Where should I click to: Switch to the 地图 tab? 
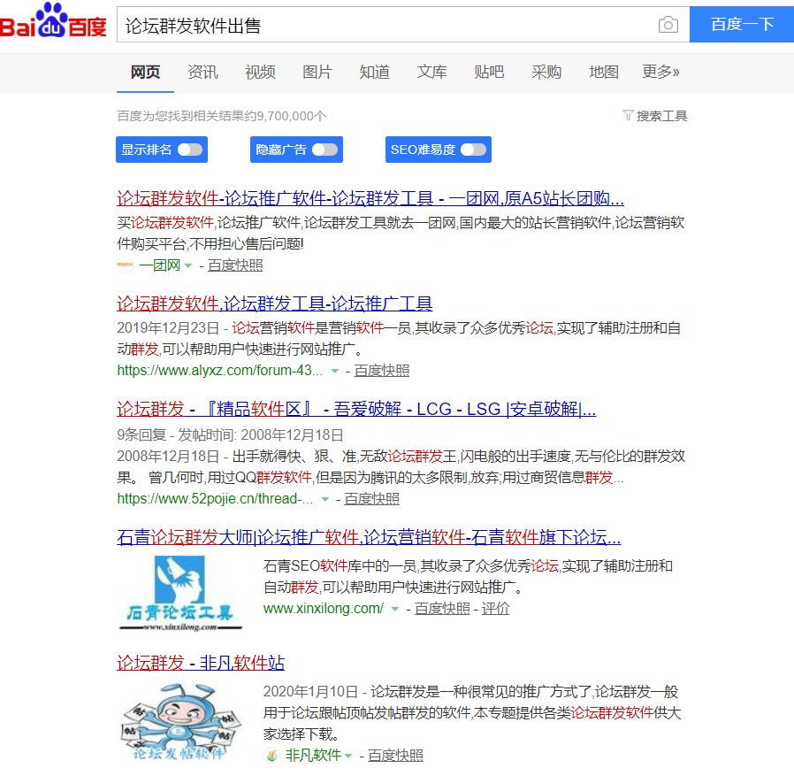tap(604, 72)
